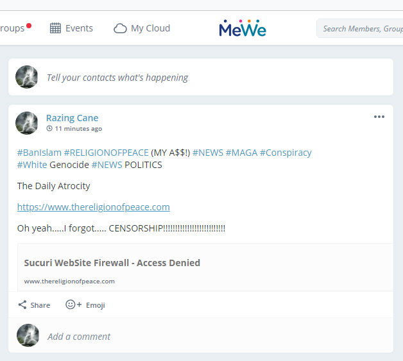The height and width of the screenshot is (361, 403).
Task: Open Events menu item text
Action: pyautogui.click(x=79, y=28)
